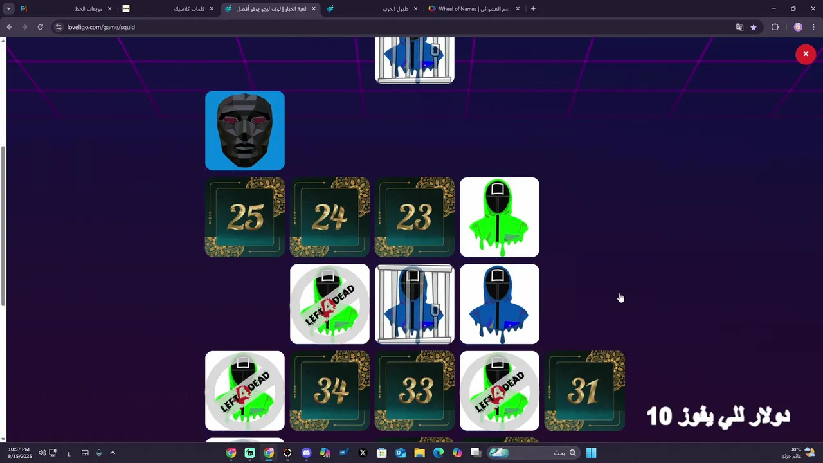
Task: Click the page vertical scrollbar
Action: (3, 225)
